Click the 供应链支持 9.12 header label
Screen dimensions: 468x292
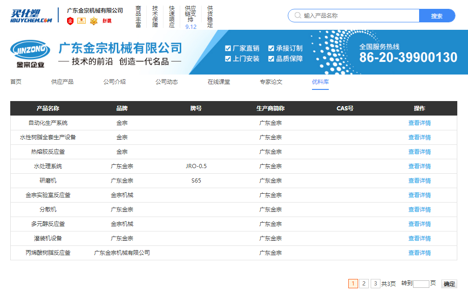190,17
